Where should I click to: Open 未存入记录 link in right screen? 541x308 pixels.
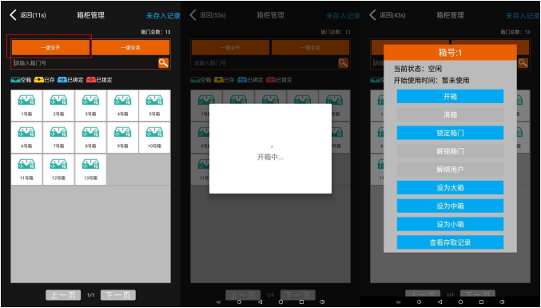tap(523, 15)
